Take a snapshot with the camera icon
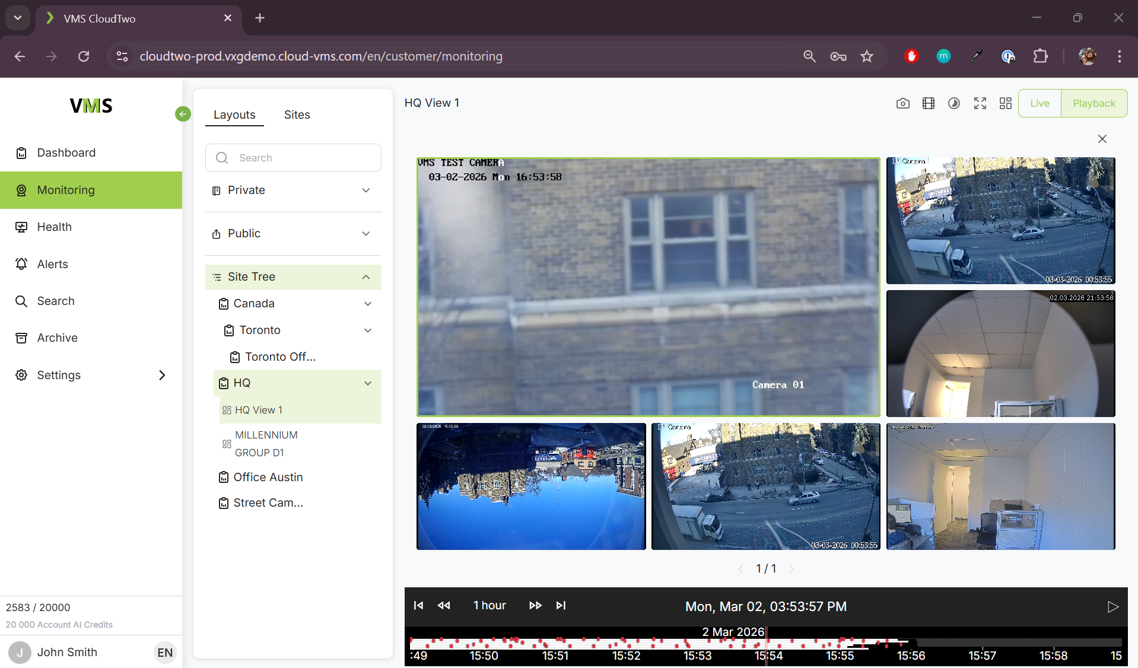 point(902,103)
